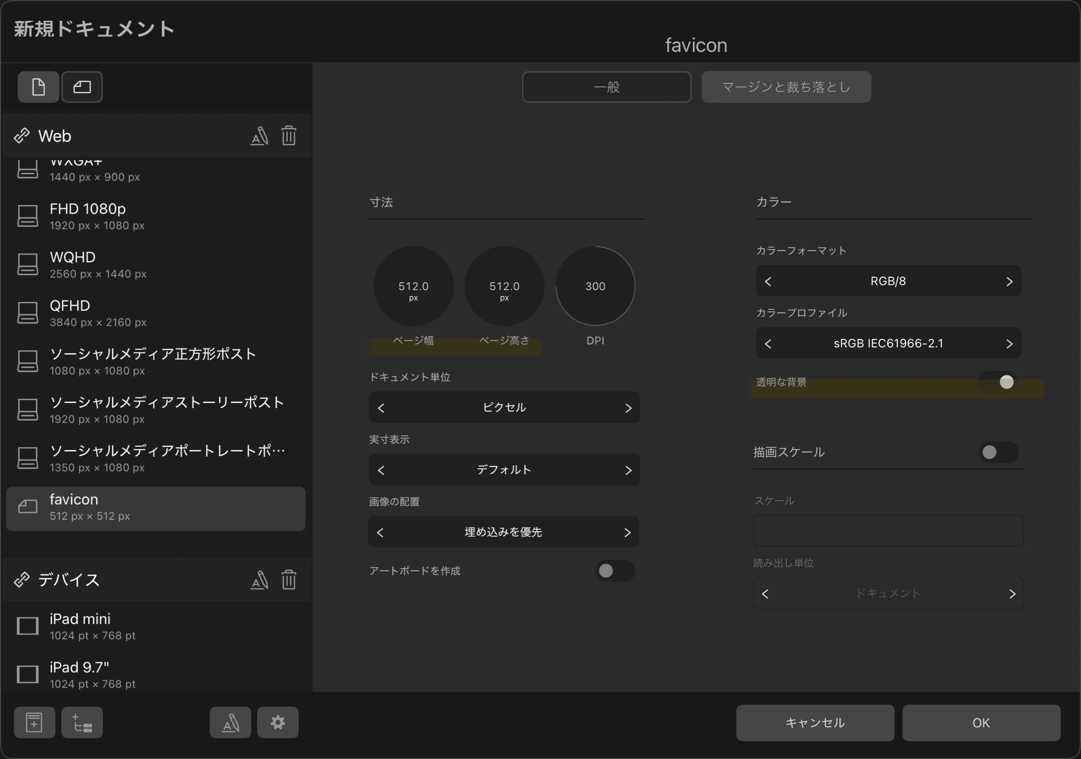Open the 埋め込みを優先 dropdown
The width and height of the screenshot is (1081, 759).
click(503, 532)
